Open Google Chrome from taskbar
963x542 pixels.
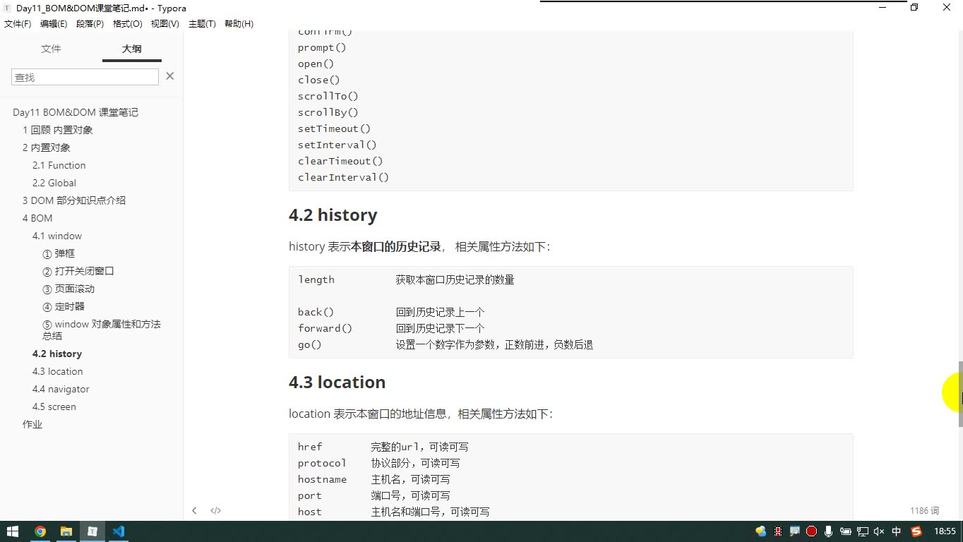click(x=40, y=531)
